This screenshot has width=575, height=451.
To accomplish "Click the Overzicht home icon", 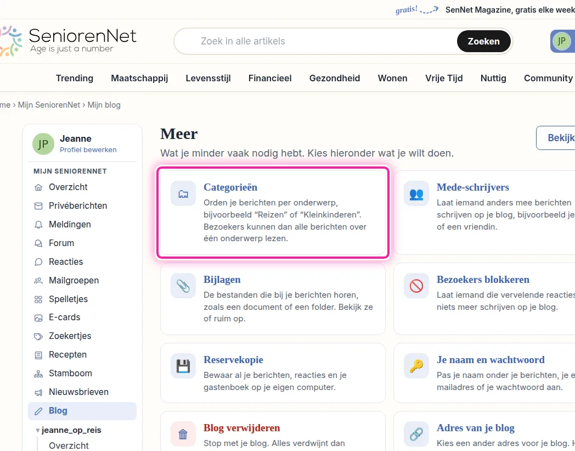I will point(38,187).
